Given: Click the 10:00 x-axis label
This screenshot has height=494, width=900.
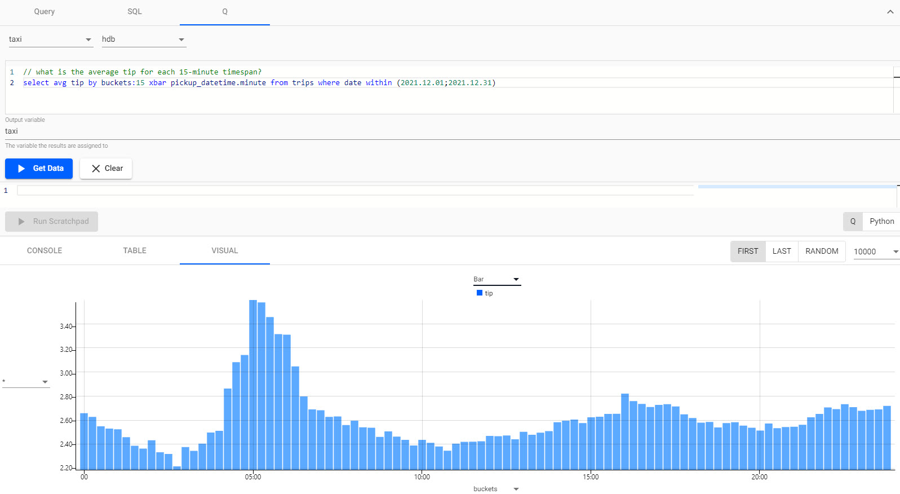Looking at the screenshot, I should coord(422,477).
